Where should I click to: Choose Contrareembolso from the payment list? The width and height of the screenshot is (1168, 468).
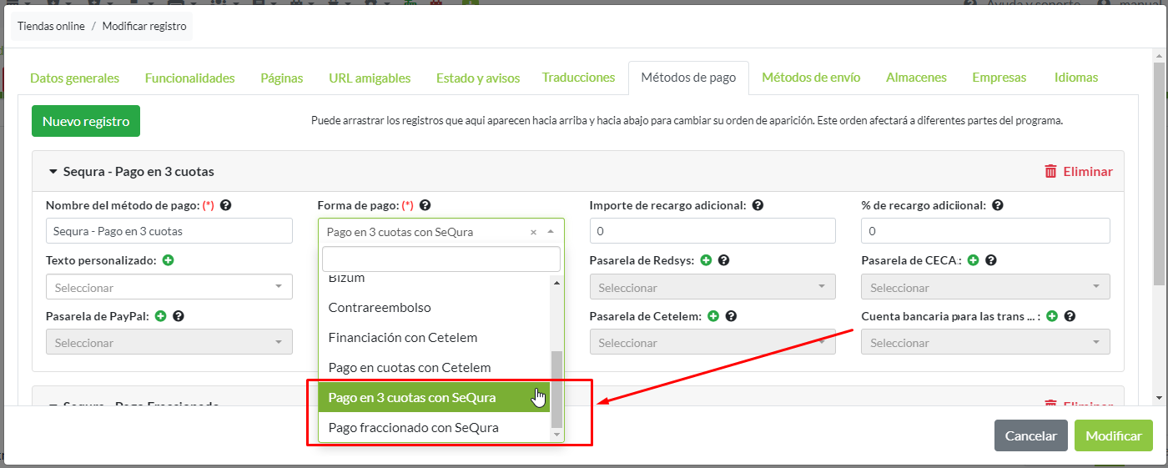pyautogui.click(x=380, y=308)
